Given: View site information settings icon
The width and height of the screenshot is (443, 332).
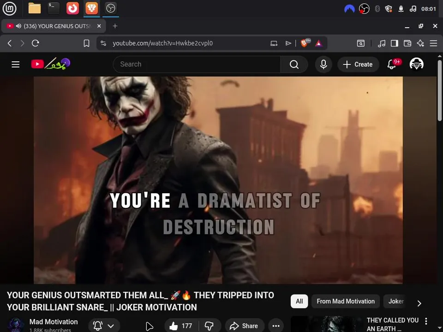Looking at the screenshot, I should click(x=103, y=43).
